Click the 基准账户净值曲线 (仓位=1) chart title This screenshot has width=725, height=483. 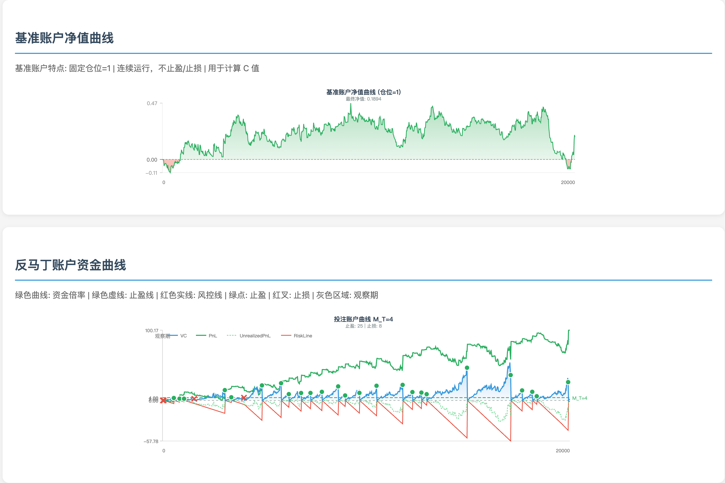tap(363, 92)
